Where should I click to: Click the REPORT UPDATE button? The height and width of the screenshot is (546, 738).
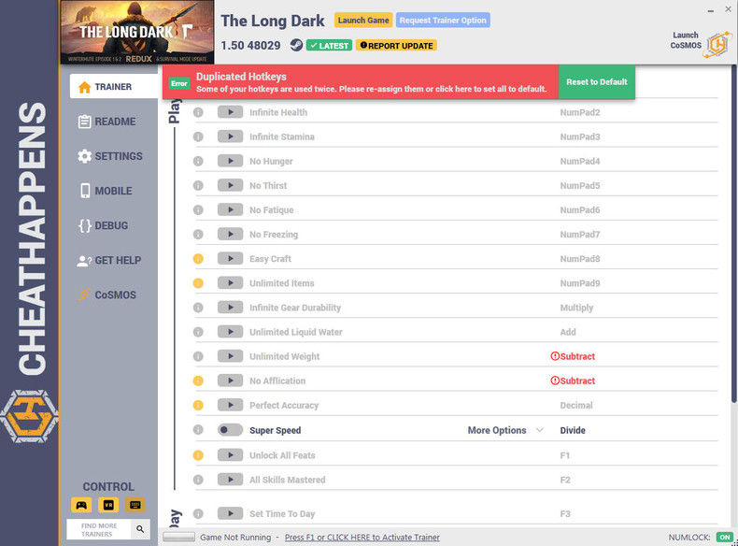(396, 46)
